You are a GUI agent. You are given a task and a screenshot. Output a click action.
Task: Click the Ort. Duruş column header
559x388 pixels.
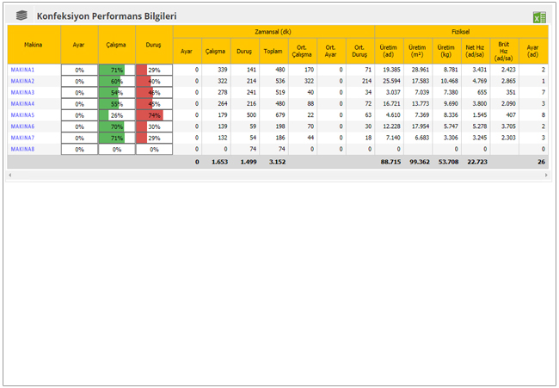(x=360, y=51)
